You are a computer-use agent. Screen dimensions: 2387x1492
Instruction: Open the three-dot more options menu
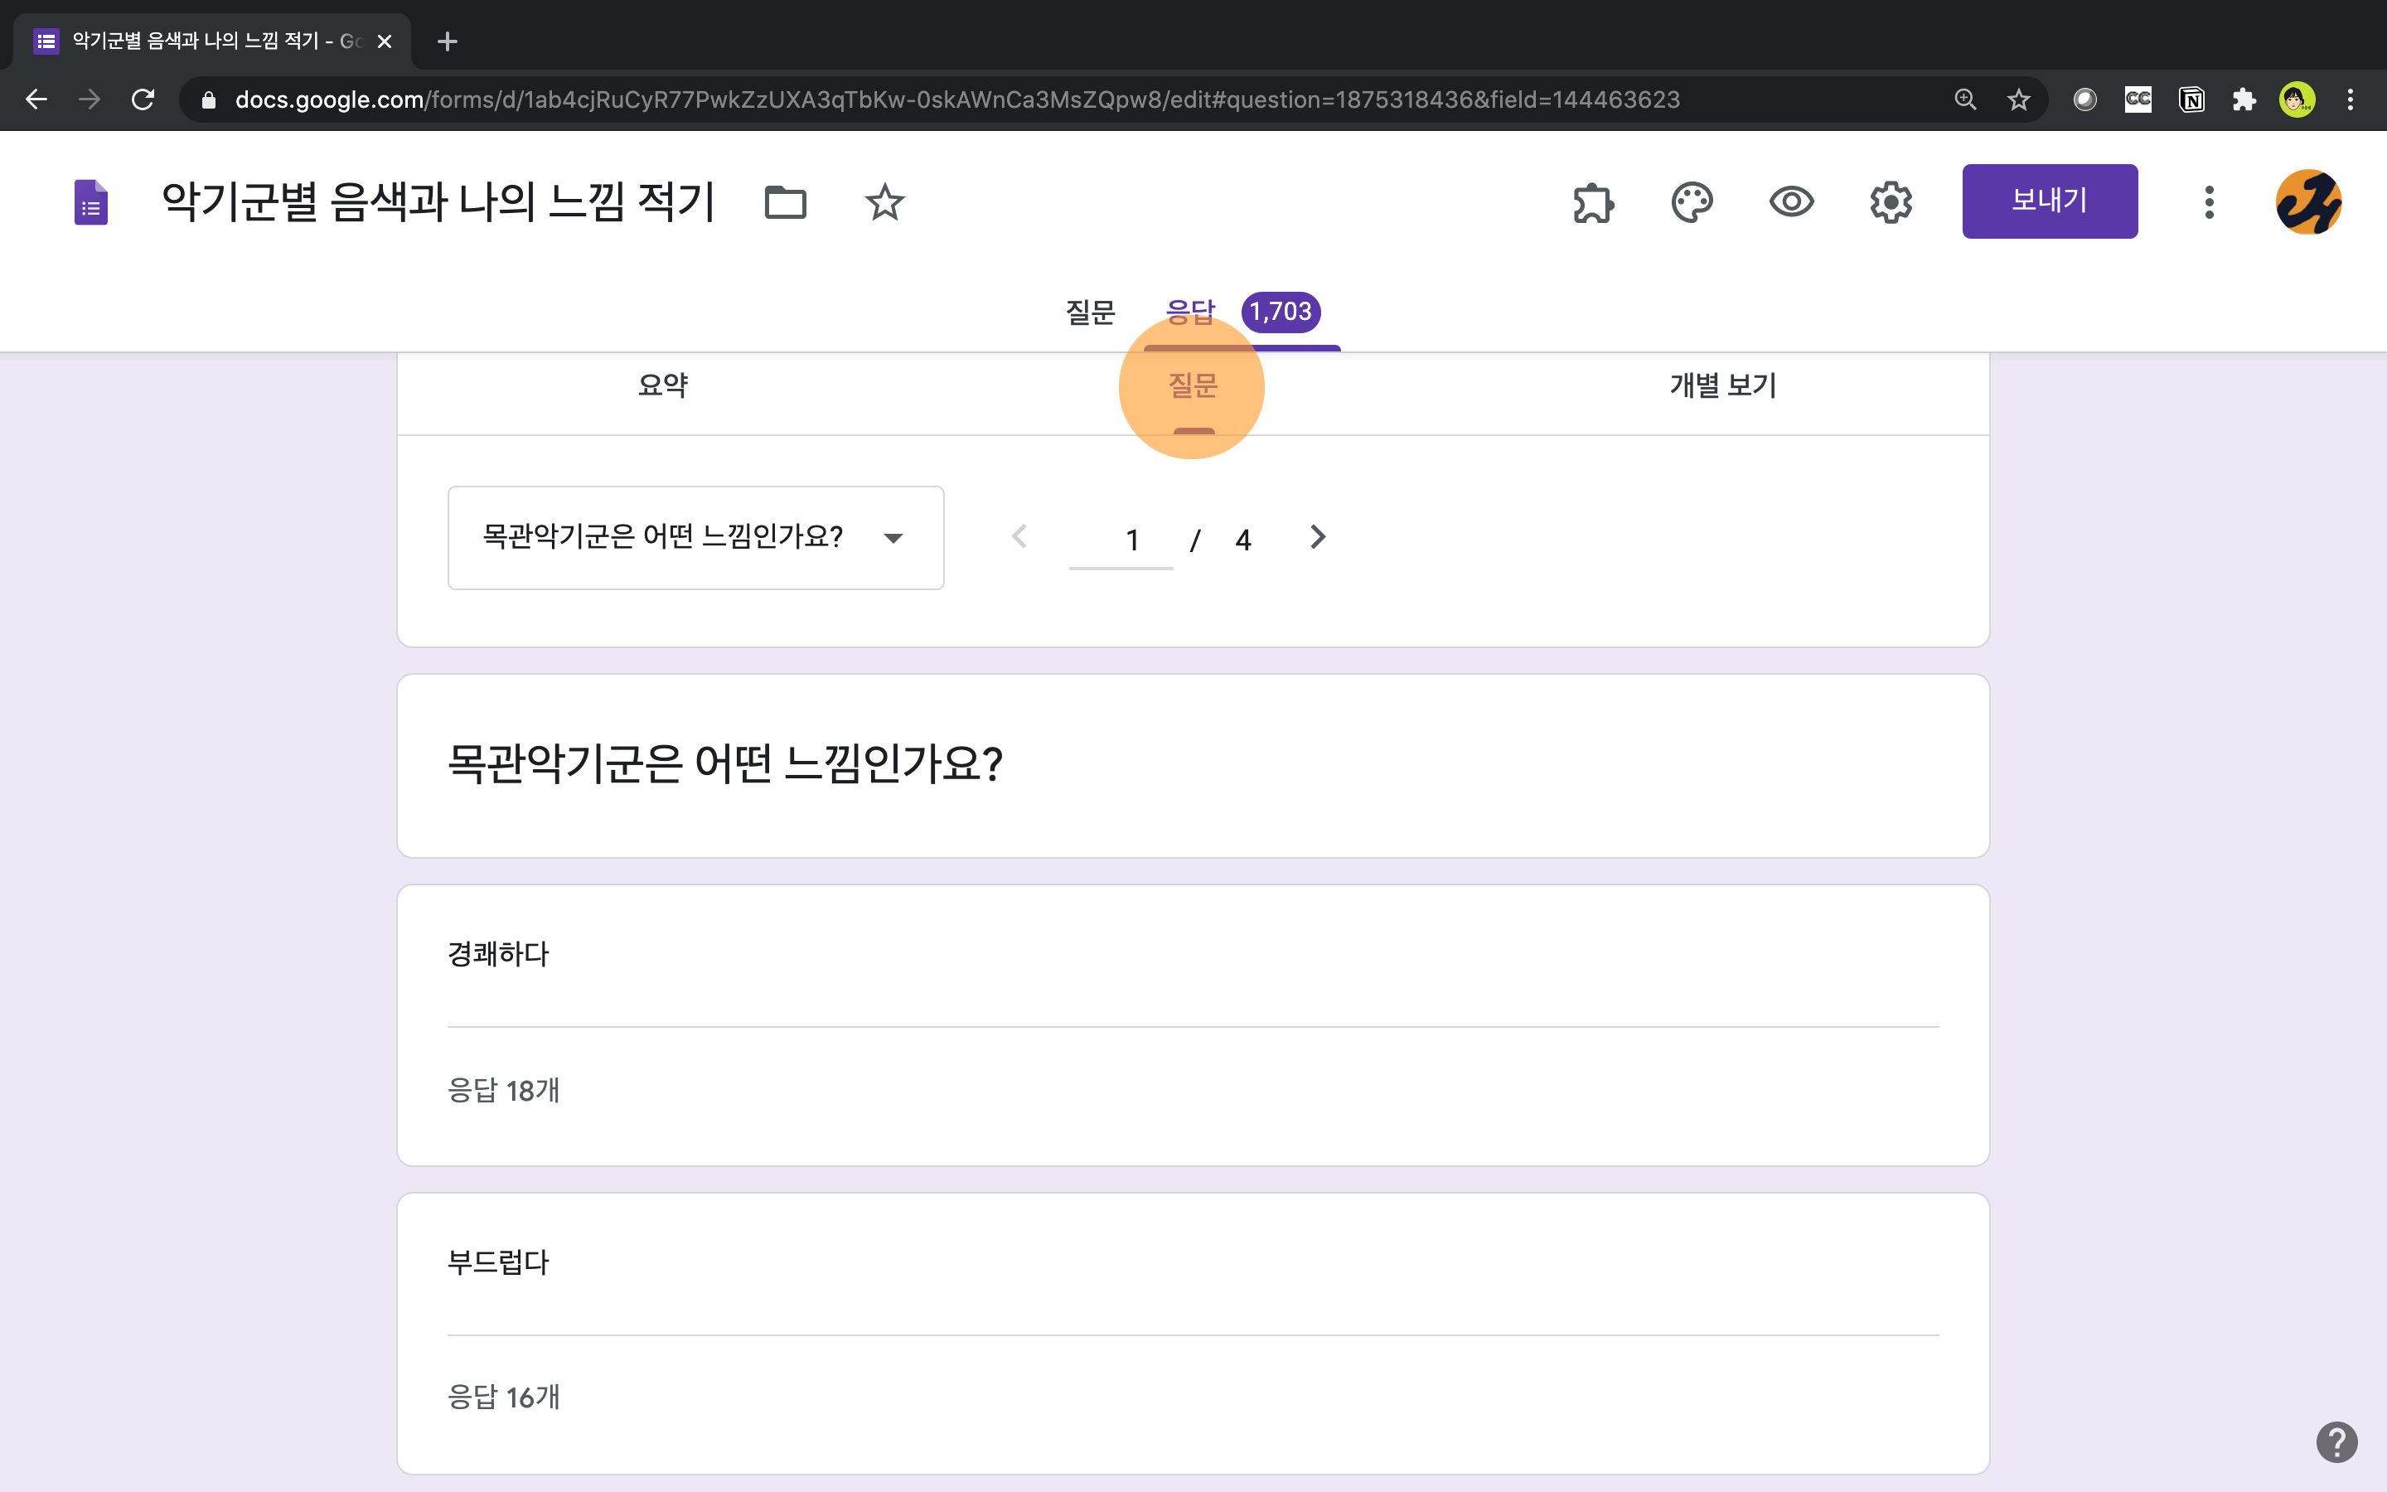pyautogui.click(x=2209, y=202)
